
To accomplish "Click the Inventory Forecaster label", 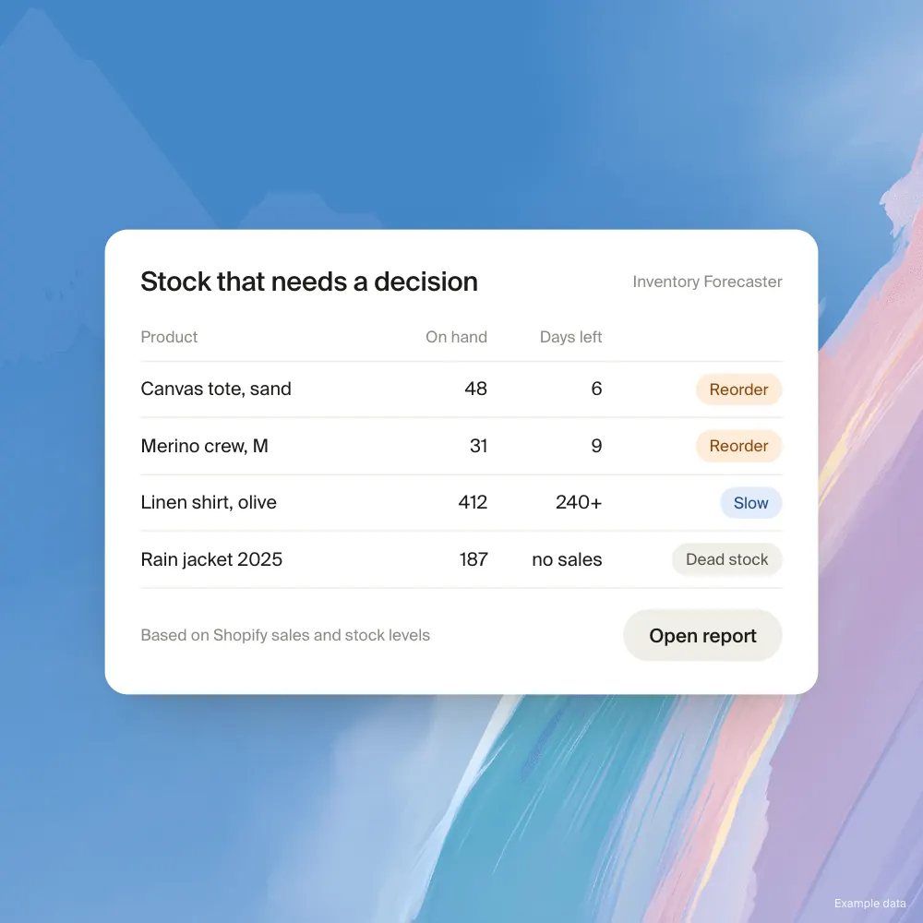I will pyautogui.click(x=707, y=282).
